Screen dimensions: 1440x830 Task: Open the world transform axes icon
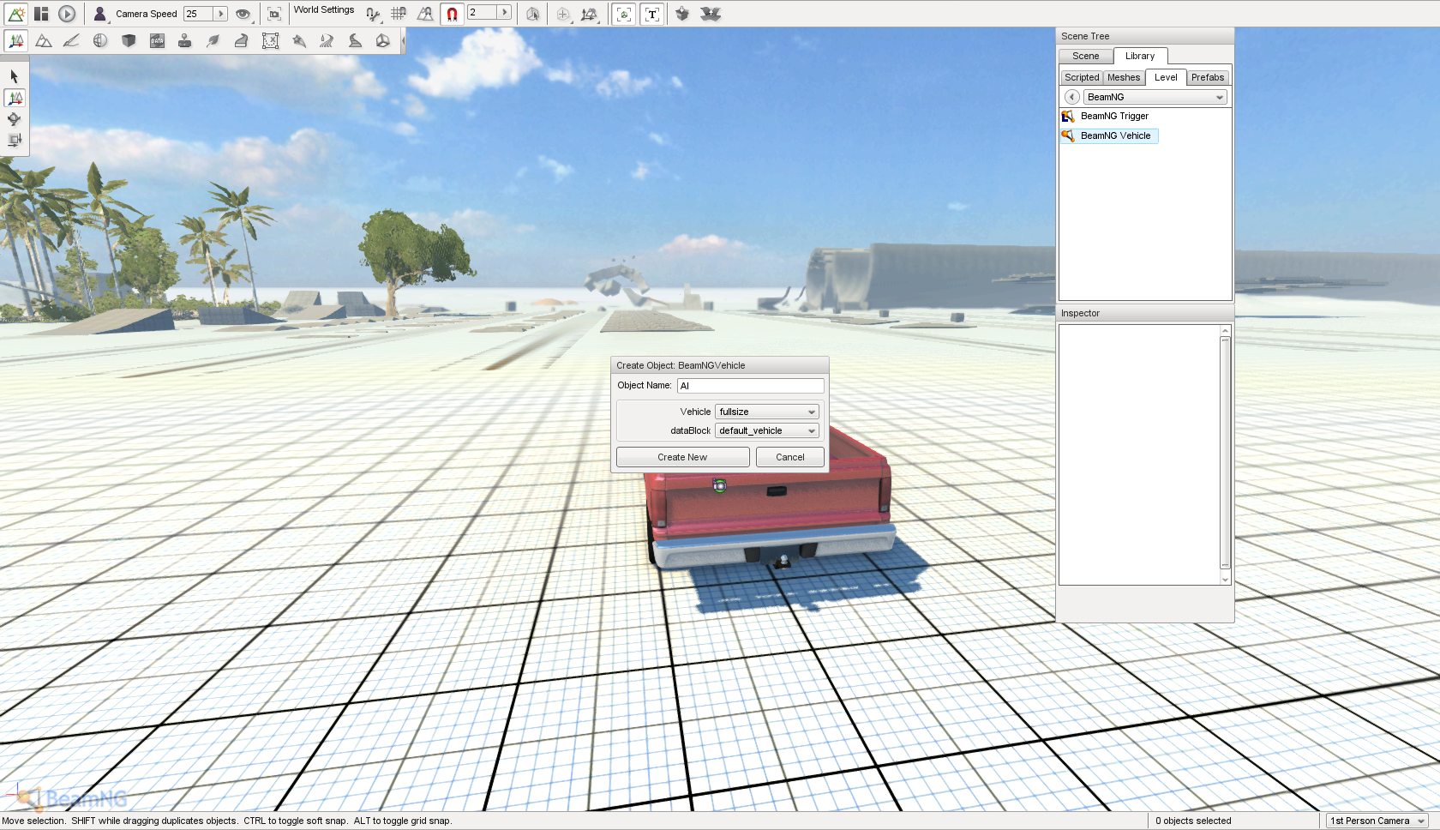click(x=589, y=14)
